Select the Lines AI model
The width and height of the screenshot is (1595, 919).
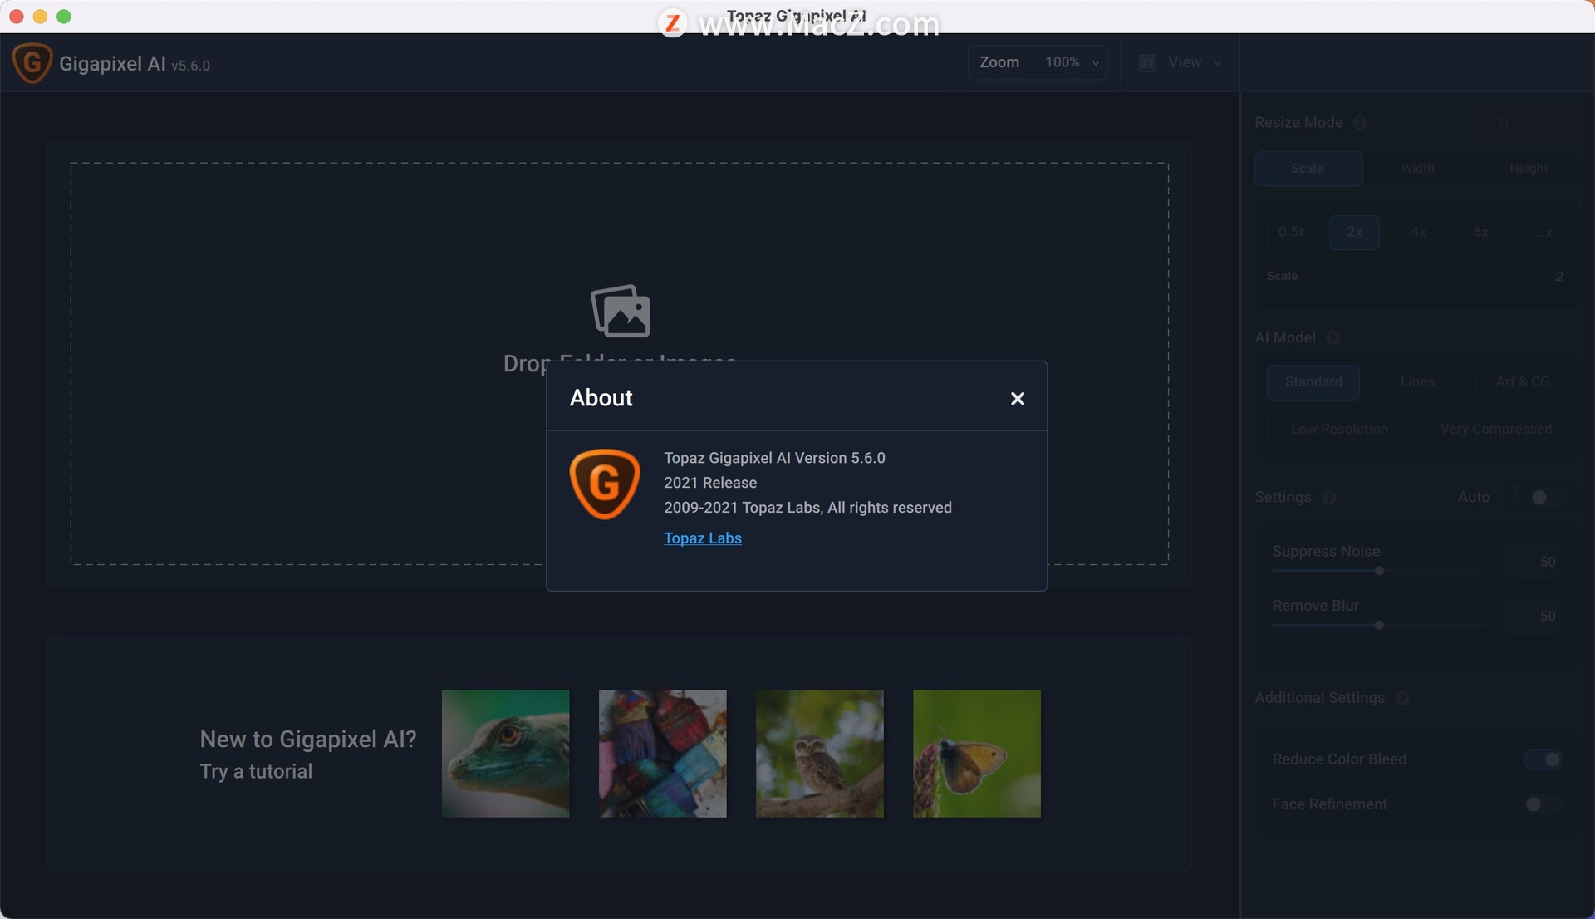pos(1416,382)
